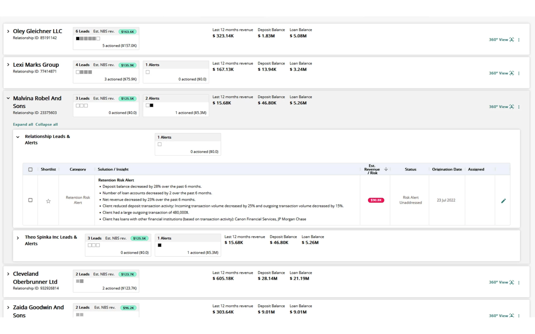Click Cleveland Oberbrunner Ltd company name
535x334 pixels.
pyautogui.click(x=35, y=278)
